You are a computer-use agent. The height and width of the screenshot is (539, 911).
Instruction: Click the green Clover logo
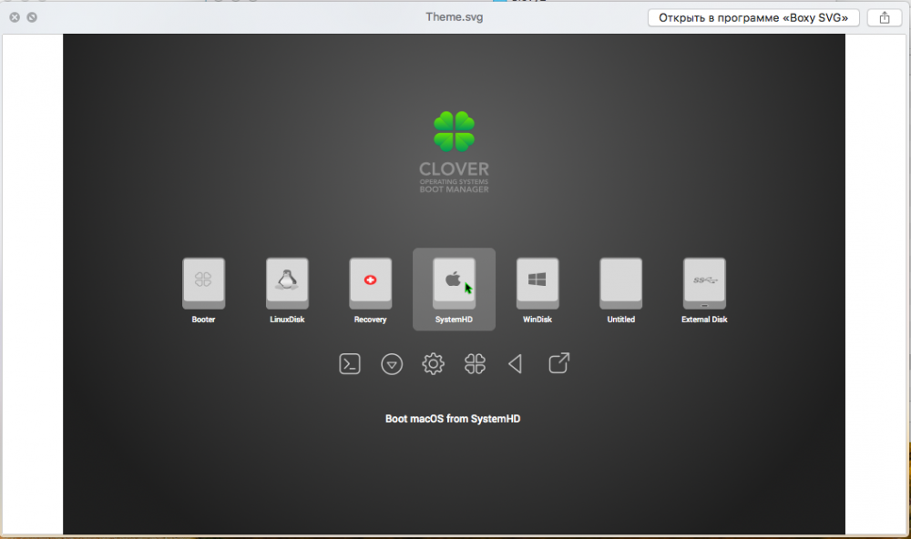pos(454,131)
